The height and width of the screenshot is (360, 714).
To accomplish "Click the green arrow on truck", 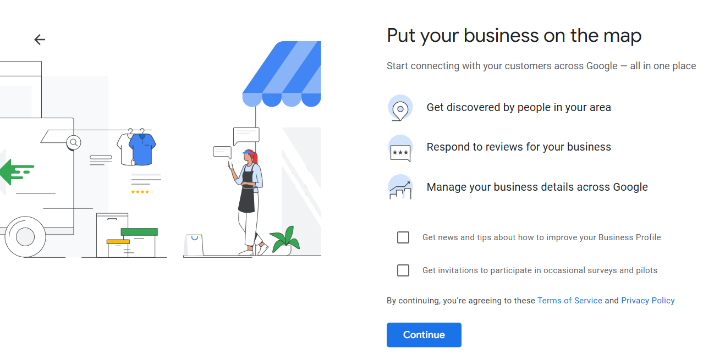I will pos(17,171).
